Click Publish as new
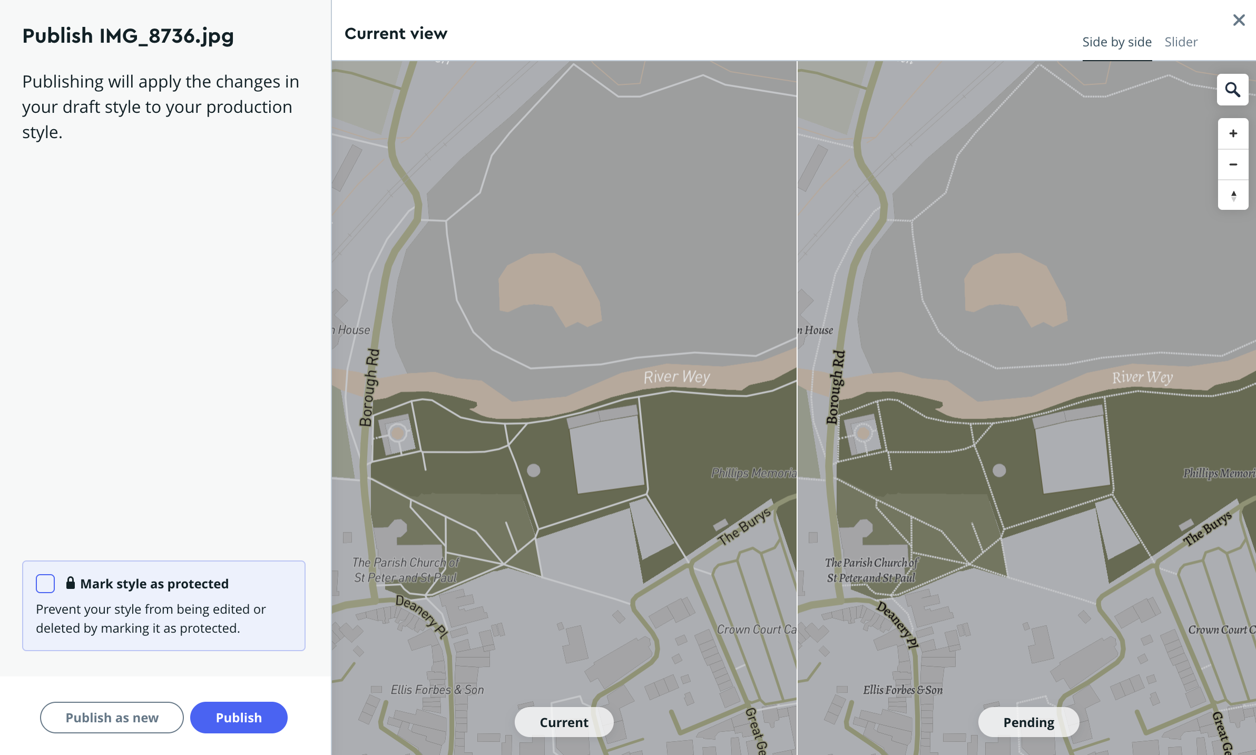Screen dimensions: 1256x755 pyautogui.click(x=111, y=718)
